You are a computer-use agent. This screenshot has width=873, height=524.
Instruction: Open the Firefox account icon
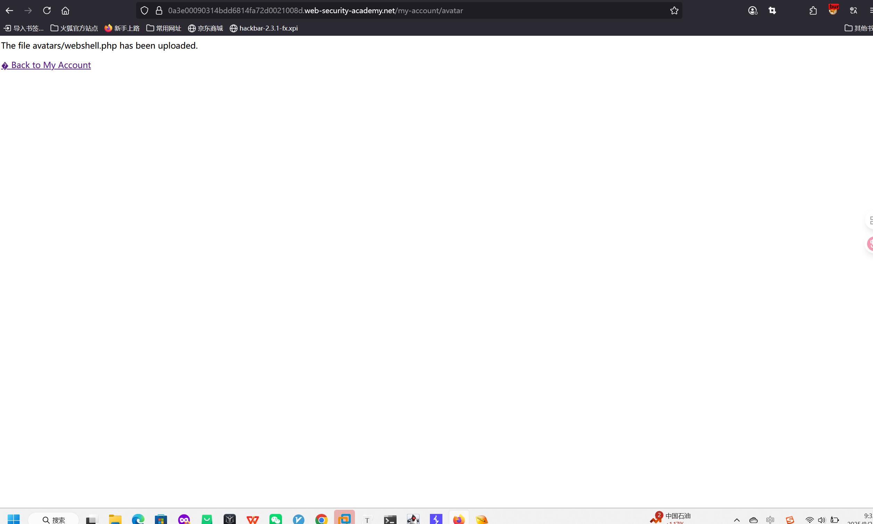click(752, 11)
